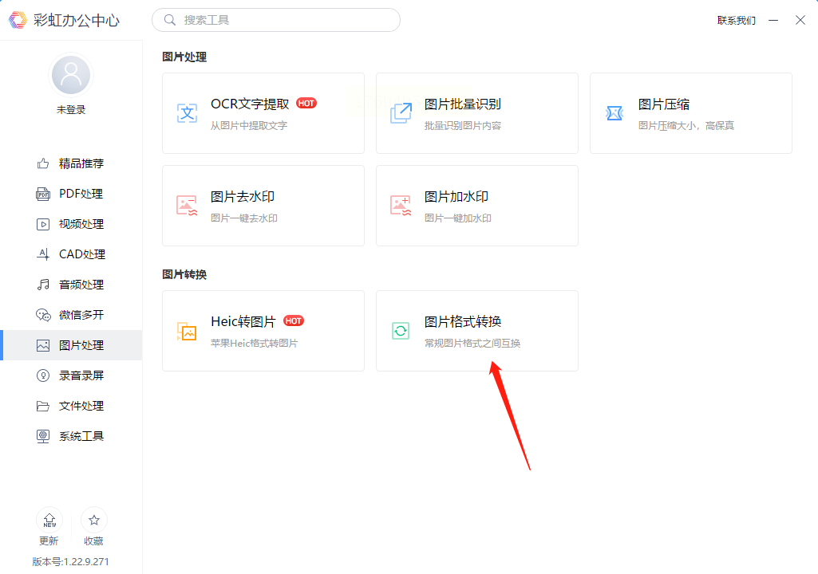Image resolution: width=818 pixels, height=574 pixels.
Task: Click 图片压缩大小，高保真 description text
Action: coord(686,126)
